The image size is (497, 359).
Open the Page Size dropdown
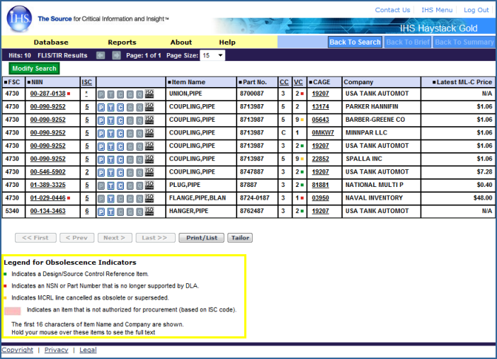pos(212,55)
